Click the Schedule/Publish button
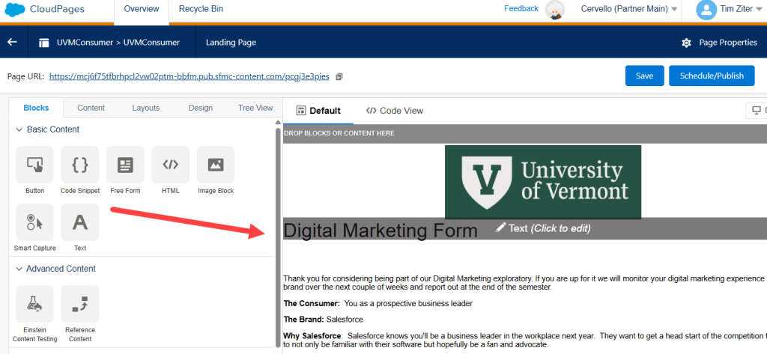Viewport: 767px width, 354px height. (711, 76)
